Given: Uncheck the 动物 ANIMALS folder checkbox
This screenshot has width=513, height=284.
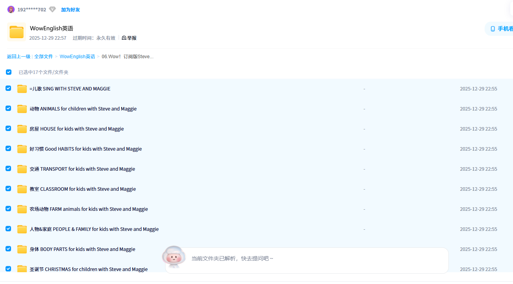Looking at the screenshot, I should [x=8, y=108].
